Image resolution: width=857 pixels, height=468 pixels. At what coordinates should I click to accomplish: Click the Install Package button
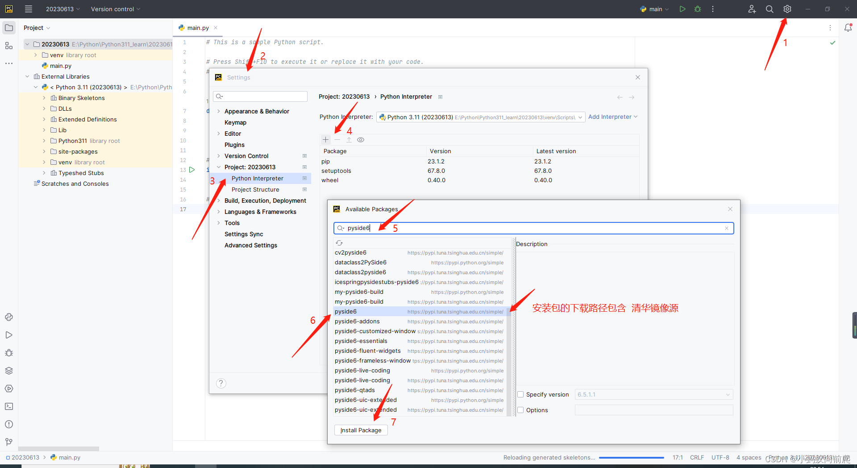pos(361,430)
